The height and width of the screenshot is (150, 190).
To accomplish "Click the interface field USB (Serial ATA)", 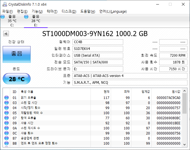I will click(x=98, y=56).
